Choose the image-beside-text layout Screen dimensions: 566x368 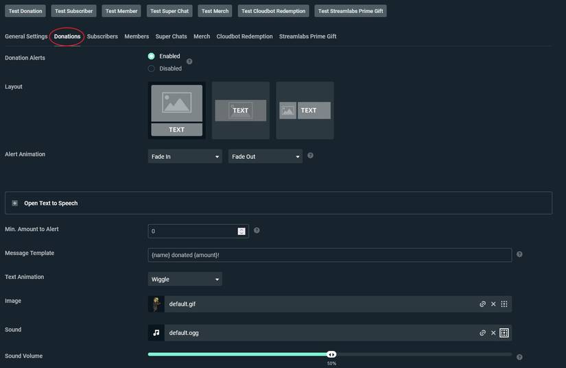click(x=305, y=110)
